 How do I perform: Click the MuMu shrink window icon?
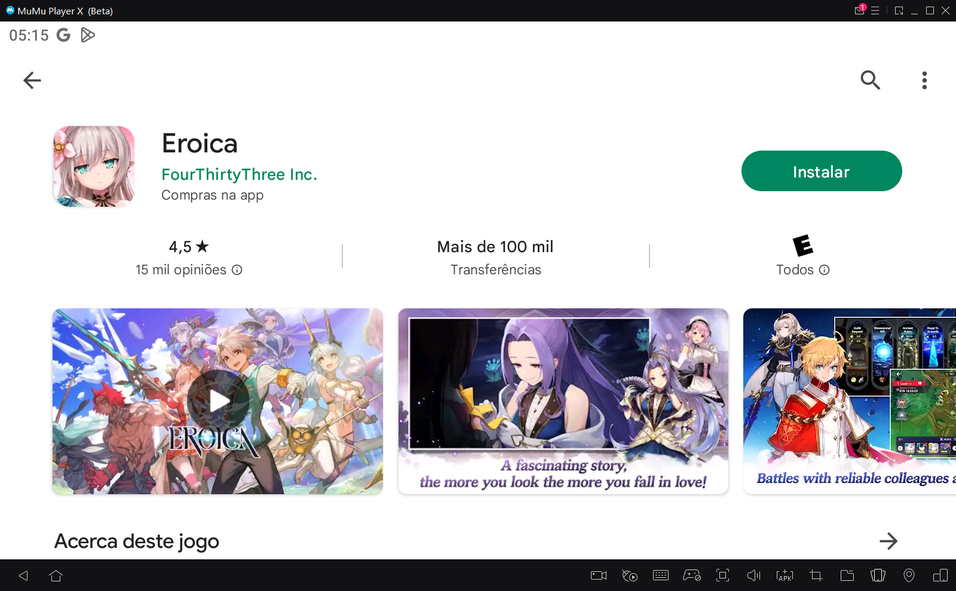click(x=899, y=10)
